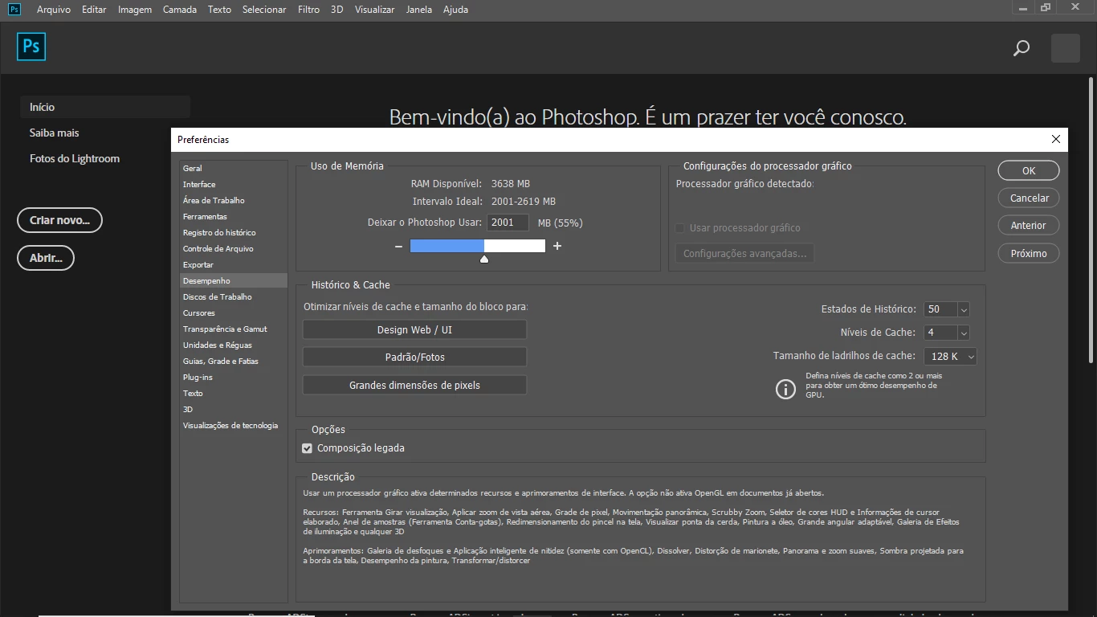Click Configurações avançadas button

click(744, 254)
